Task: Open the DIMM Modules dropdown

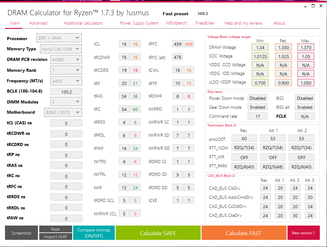Action: 66,102
